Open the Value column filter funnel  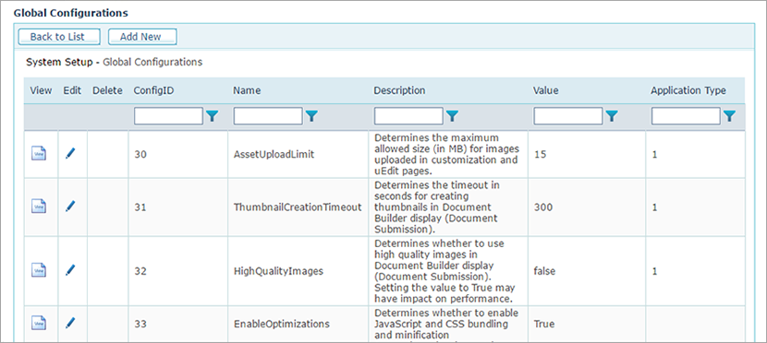coord(612,116)
